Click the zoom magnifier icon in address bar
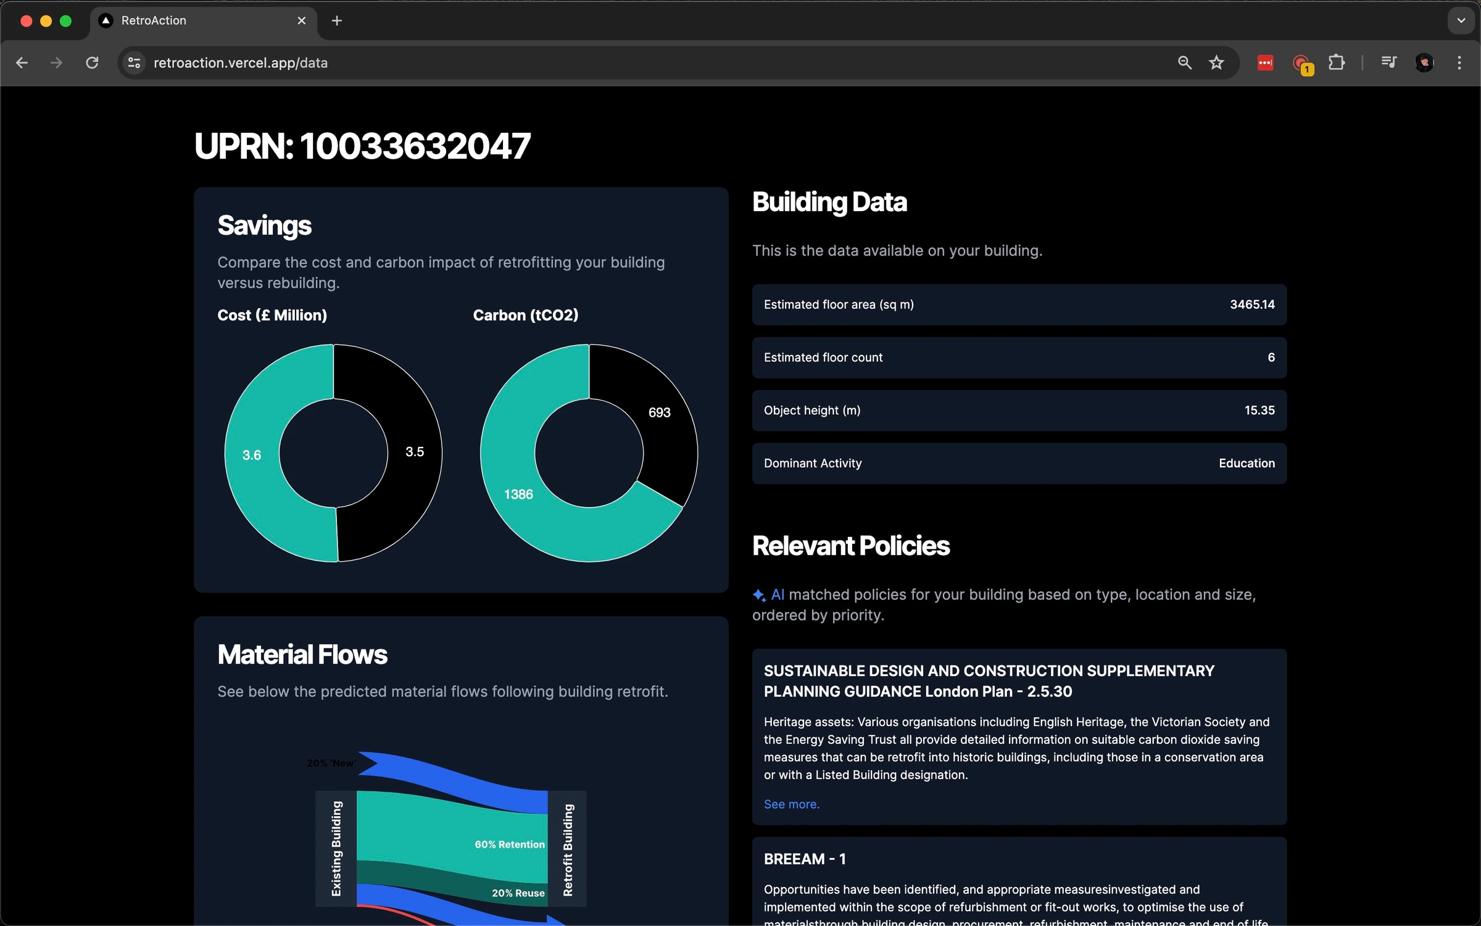The image size is (1481, 926). [x=1184, y=63]
